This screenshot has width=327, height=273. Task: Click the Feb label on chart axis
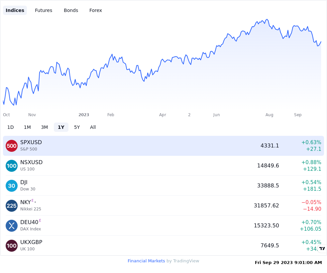(111, 115)
